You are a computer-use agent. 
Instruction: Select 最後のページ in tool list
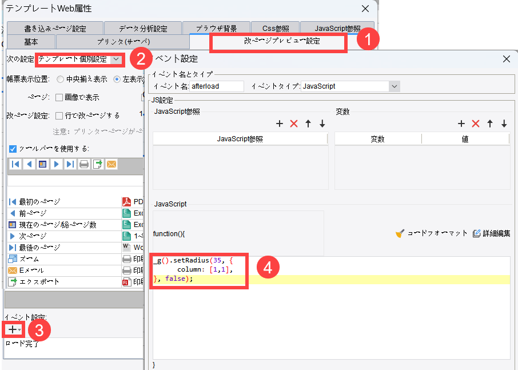pyautogui.click(x=65, y=248)
